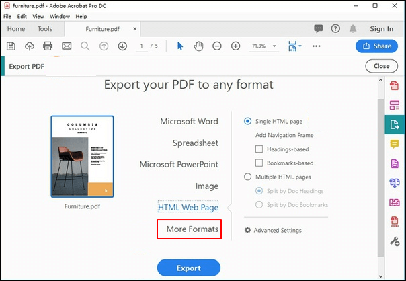Expand More Formats options
Viewport: 406px width, 281px height.
coord(192,229)
